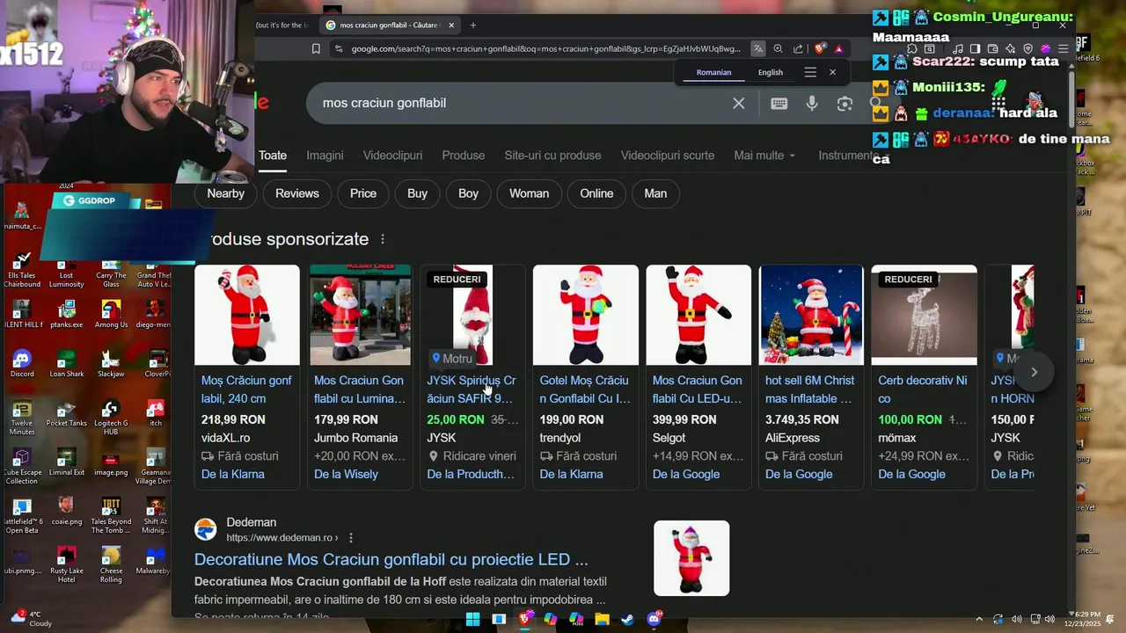
Task: Apply the Boy filter chip
Action: pyautogui.click(x=469, y=193)
